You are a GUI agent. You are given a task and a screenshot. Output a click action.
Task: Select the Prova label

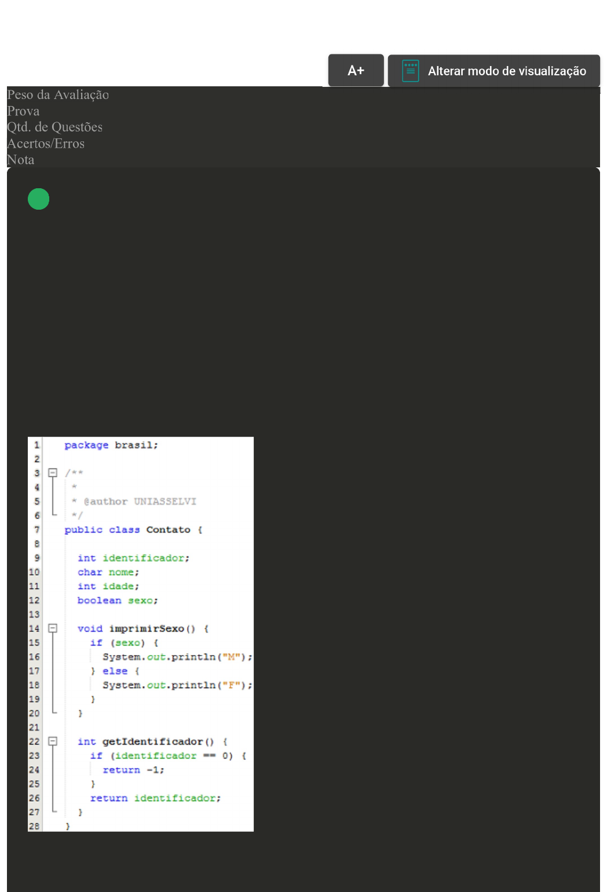pyautogui.click(x=23, y=111)
